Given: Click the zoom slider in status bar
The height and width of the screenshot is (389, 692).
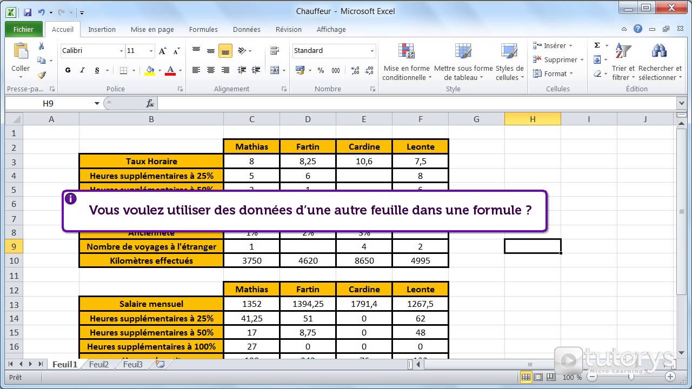Looking at the screenshot, I should [630, 377].
